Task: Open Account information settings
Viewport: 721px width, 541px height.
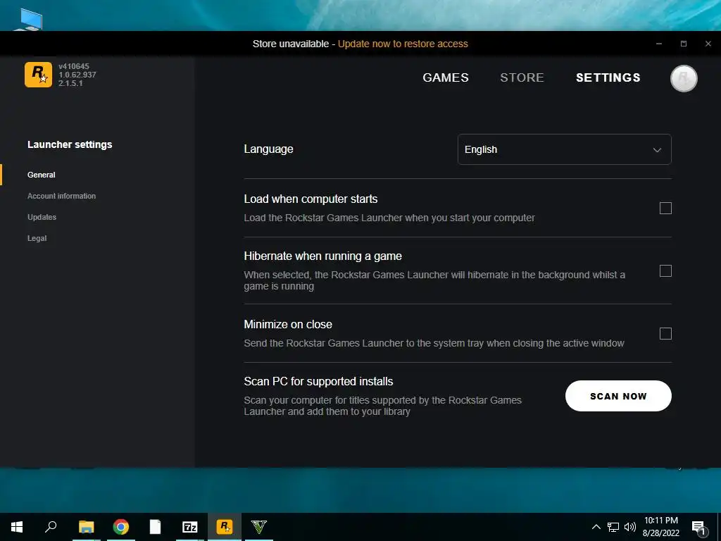Action: coord(62,196)
